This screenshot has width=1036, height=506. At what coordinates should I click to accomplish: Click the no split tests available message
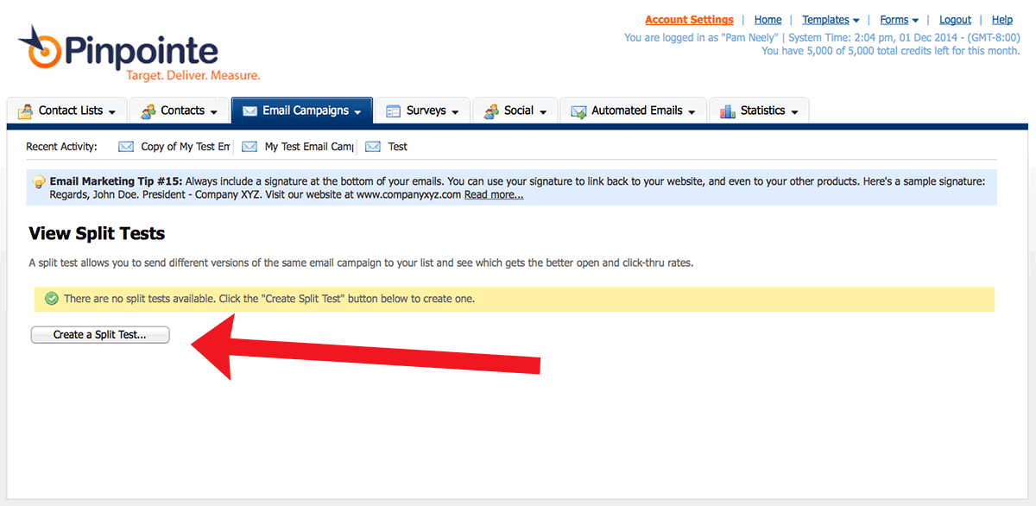pos(269,299)
